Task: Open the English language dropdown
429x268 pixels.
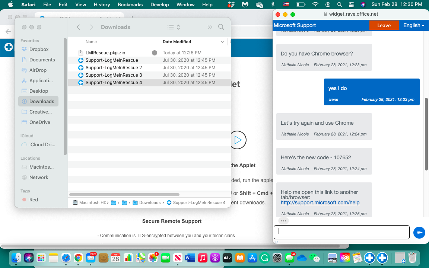Action: click(x=413, y=25)
